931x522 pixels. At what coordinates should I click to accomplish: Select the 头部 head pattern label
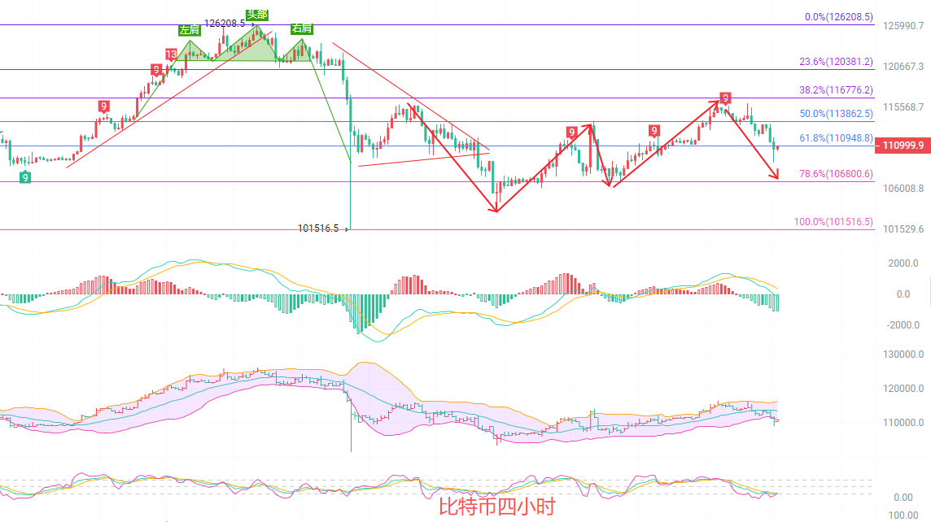point(257,15)
